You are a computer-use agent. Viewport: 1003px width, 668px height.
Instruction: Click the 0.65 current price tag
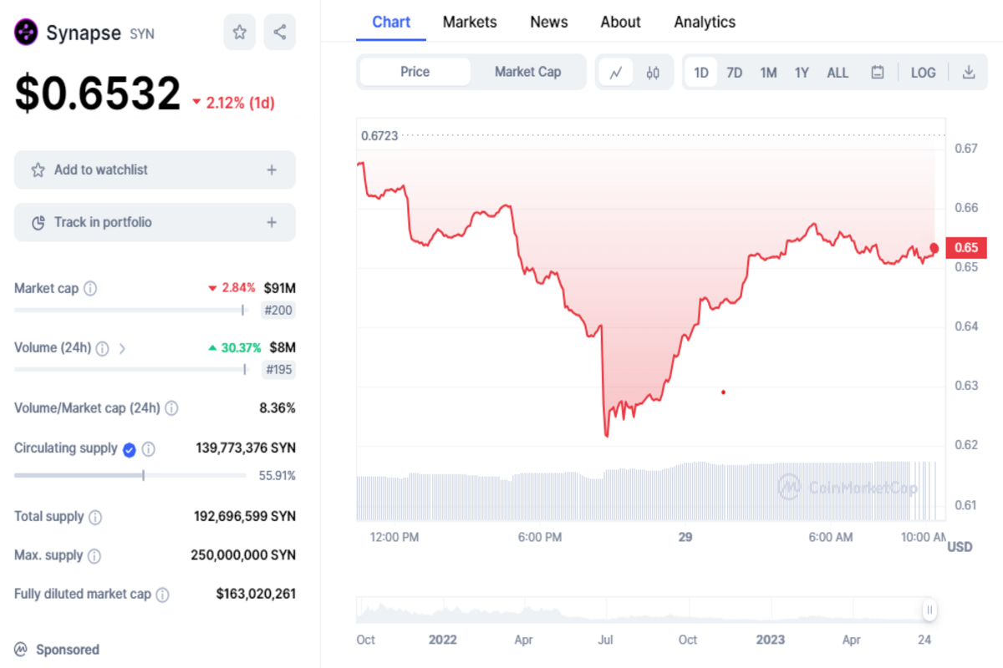[x=966, y=248]
